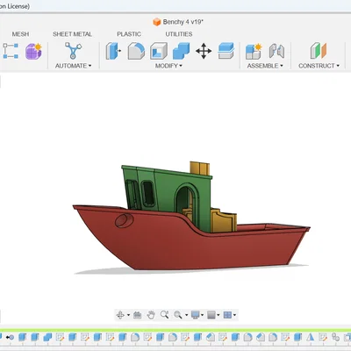Click the Joint tool icon

coord(276,51)
